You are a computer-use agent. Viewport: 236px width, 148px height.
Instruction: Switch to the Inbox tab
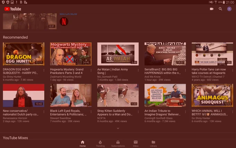[136, 143]
